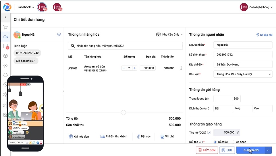Screen dimensions: 276x156
Task: Open the orders list icon with badge 2
Action: tap(6, 46)
